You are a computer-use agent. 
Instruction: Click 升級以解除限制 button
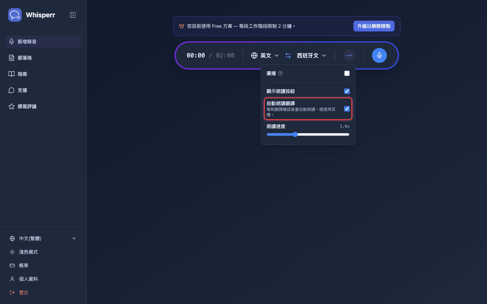[x=374, y=26]
